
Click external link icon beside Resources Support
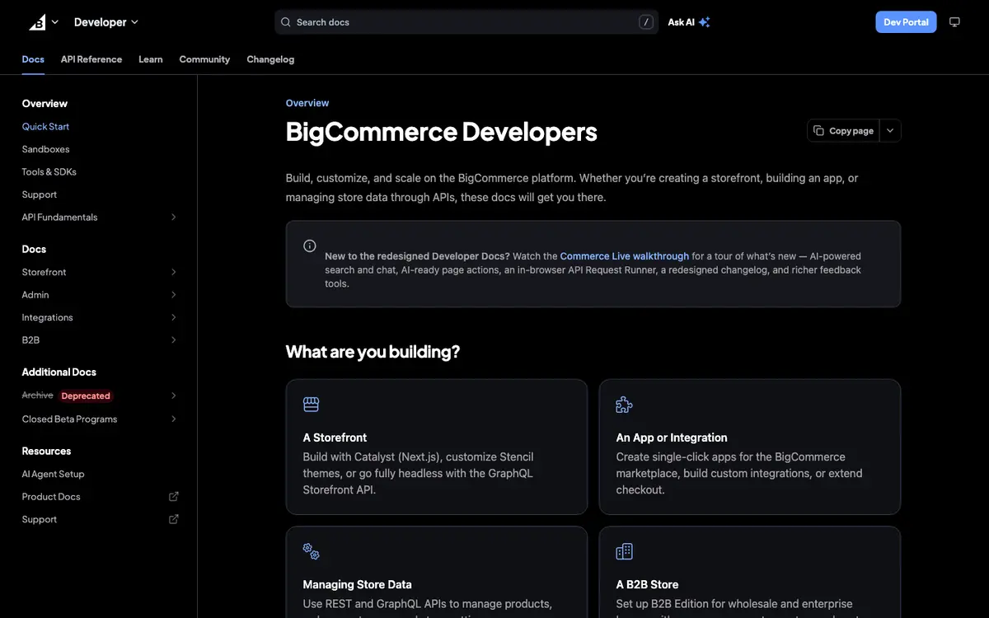tap(174, 520)
